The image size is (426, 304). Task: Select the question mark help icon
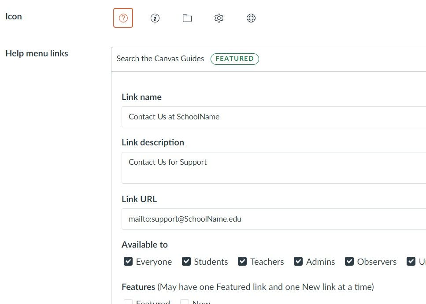click(123, 18)
